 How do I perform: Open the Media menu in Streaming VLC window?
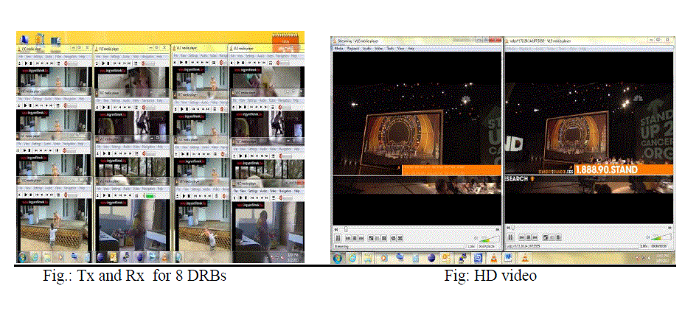pyautogui.click(x=339, y=48)
